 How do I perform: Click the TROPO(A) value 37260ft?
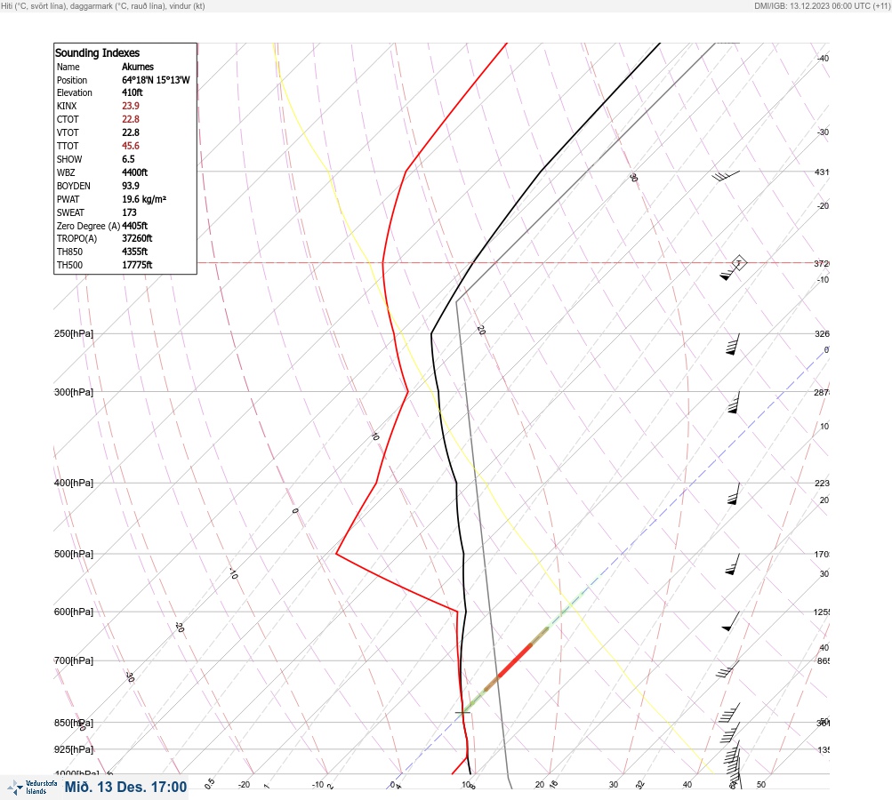pyautogui.click(x=137, y=238)
